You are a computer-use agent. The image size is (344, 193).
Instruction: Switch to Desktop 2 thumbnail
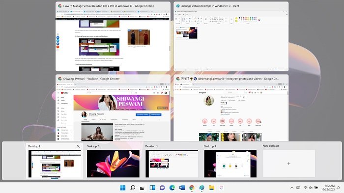113,164
